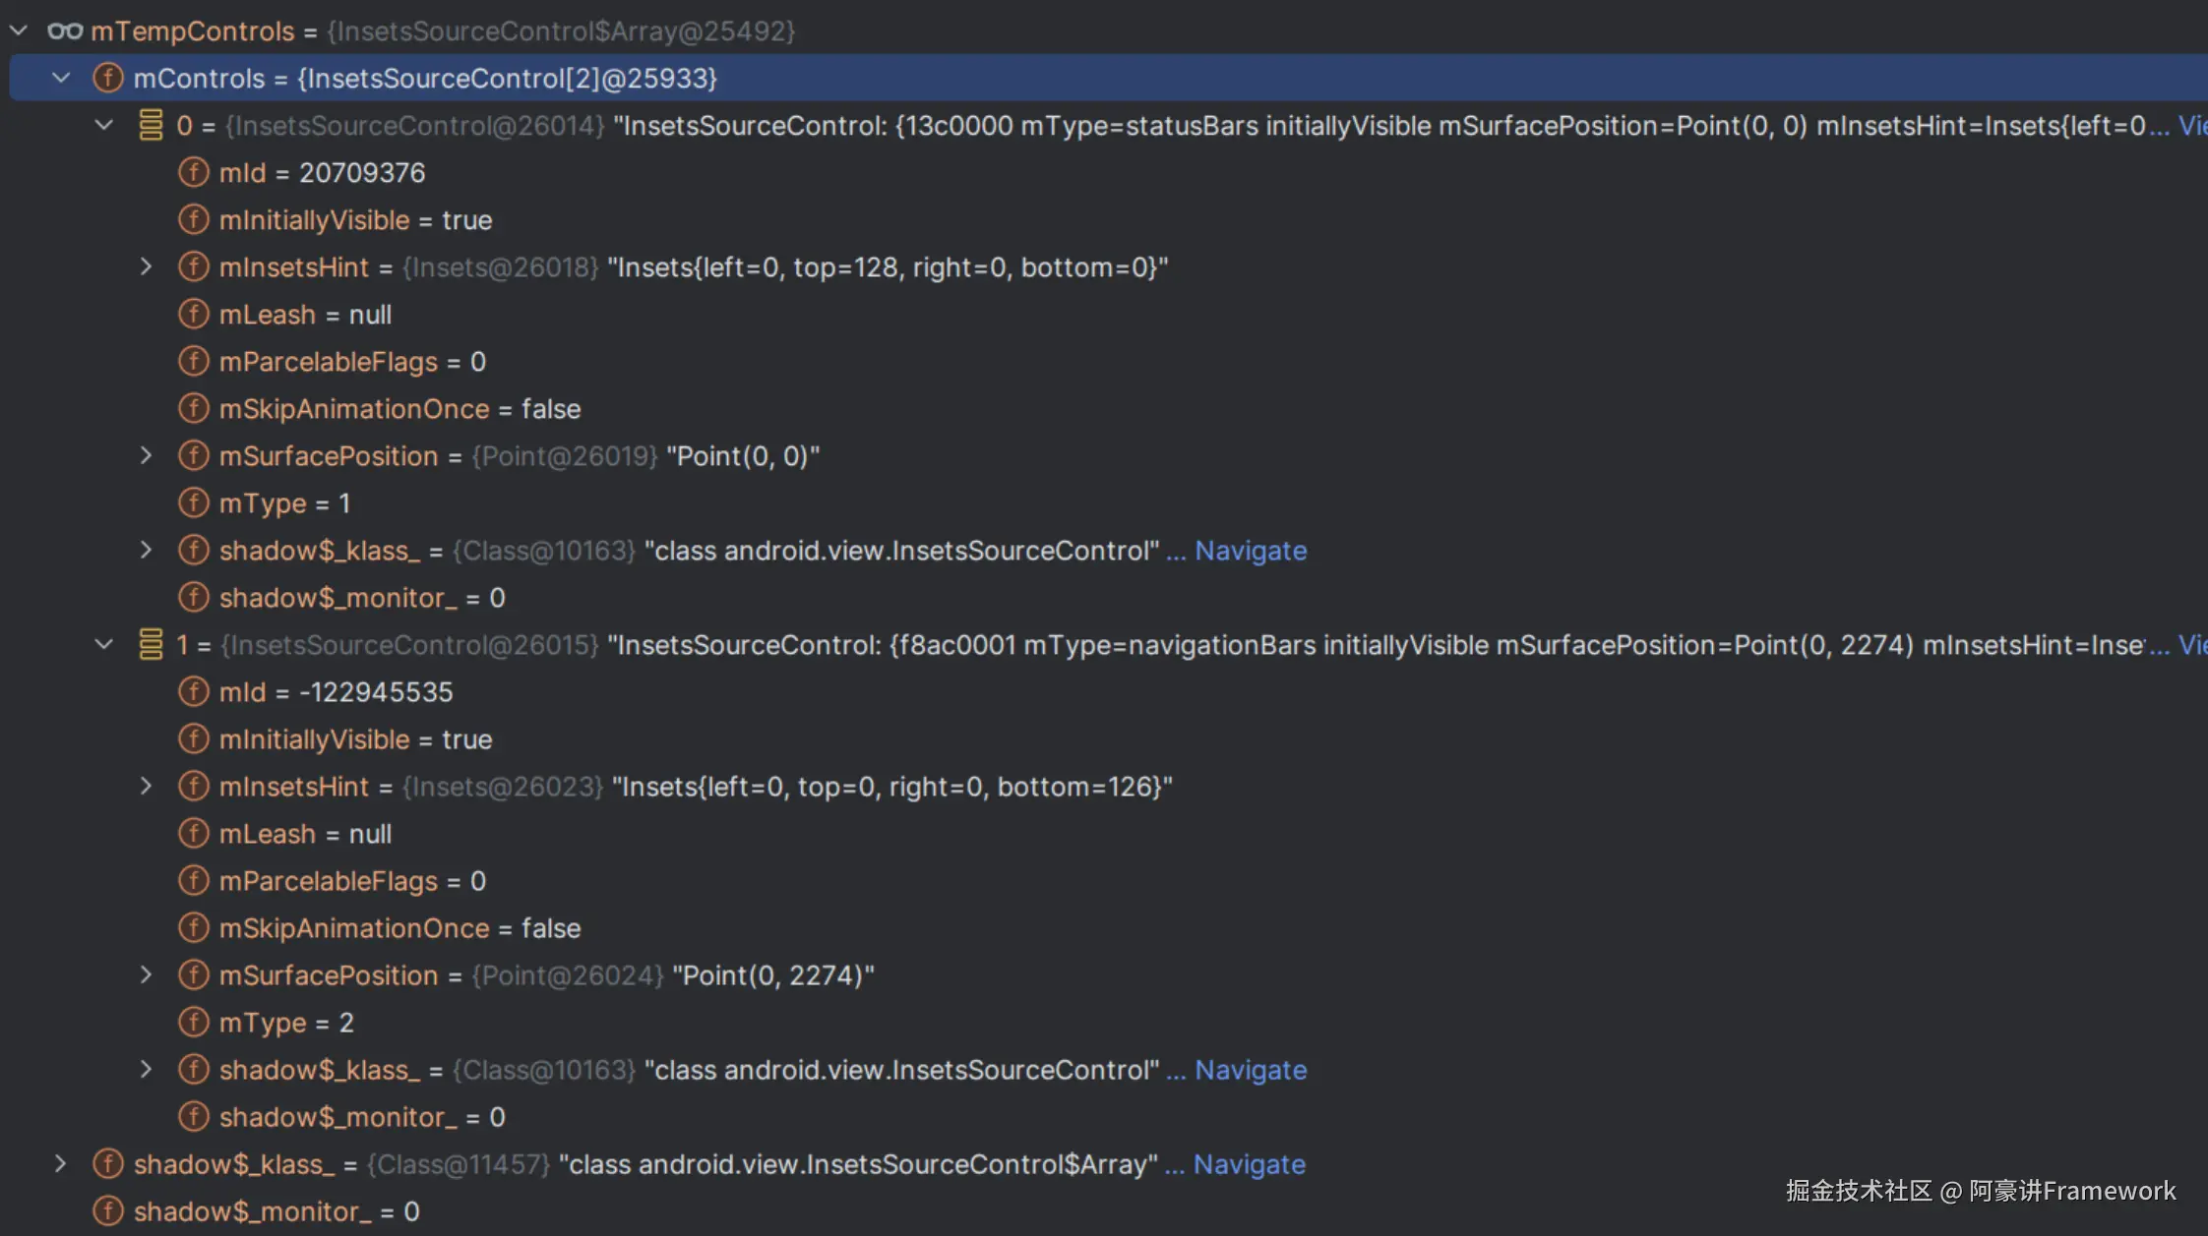The image size is (2208, 1236).
Task: Select mInitiallyVisible = true row under element 1
Action: 354,738
